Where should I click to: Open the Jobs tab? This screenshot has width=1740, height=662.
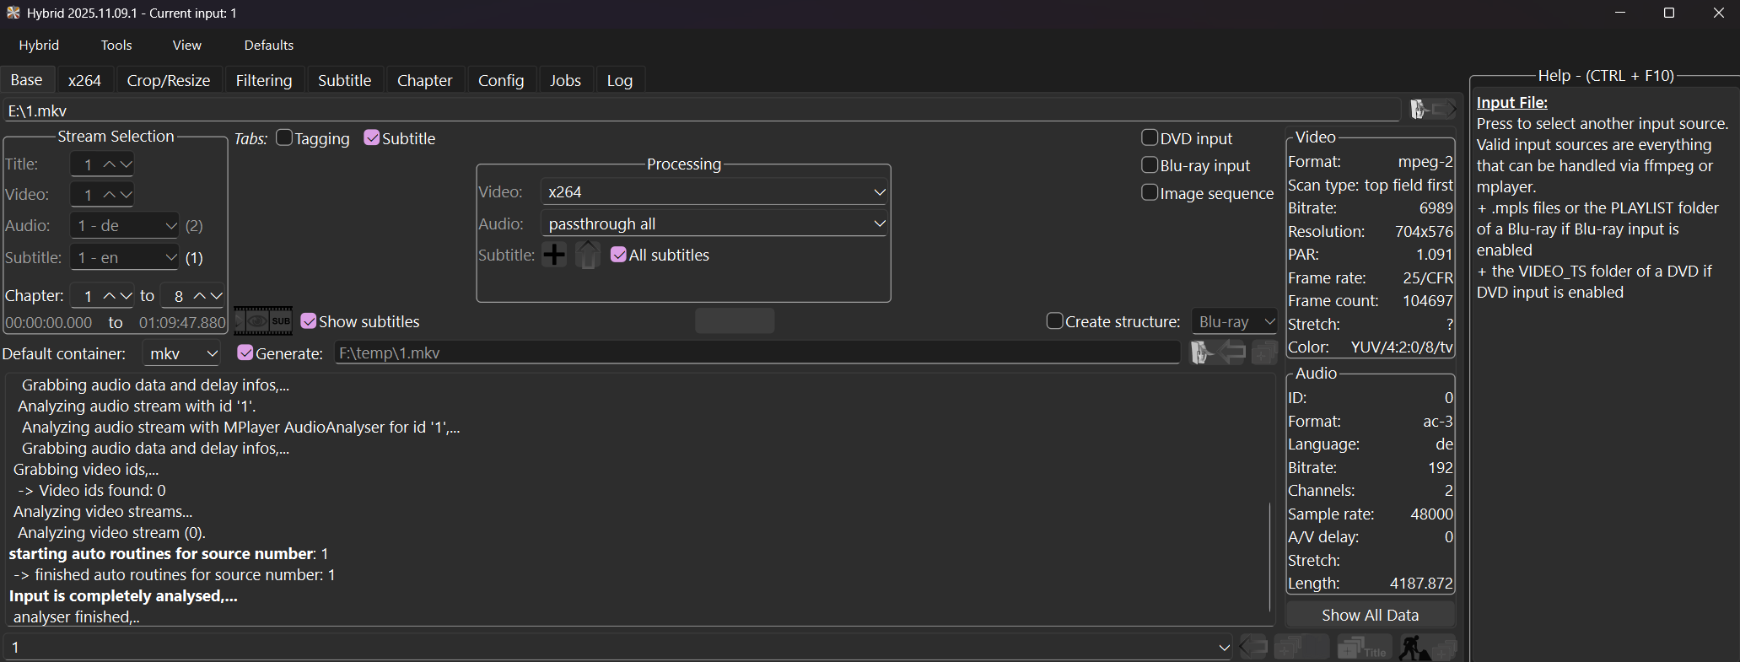565,80
